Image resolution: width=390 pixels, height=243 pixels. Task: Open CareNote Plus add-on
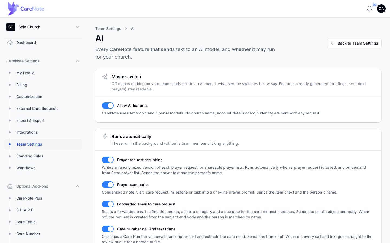43,198
